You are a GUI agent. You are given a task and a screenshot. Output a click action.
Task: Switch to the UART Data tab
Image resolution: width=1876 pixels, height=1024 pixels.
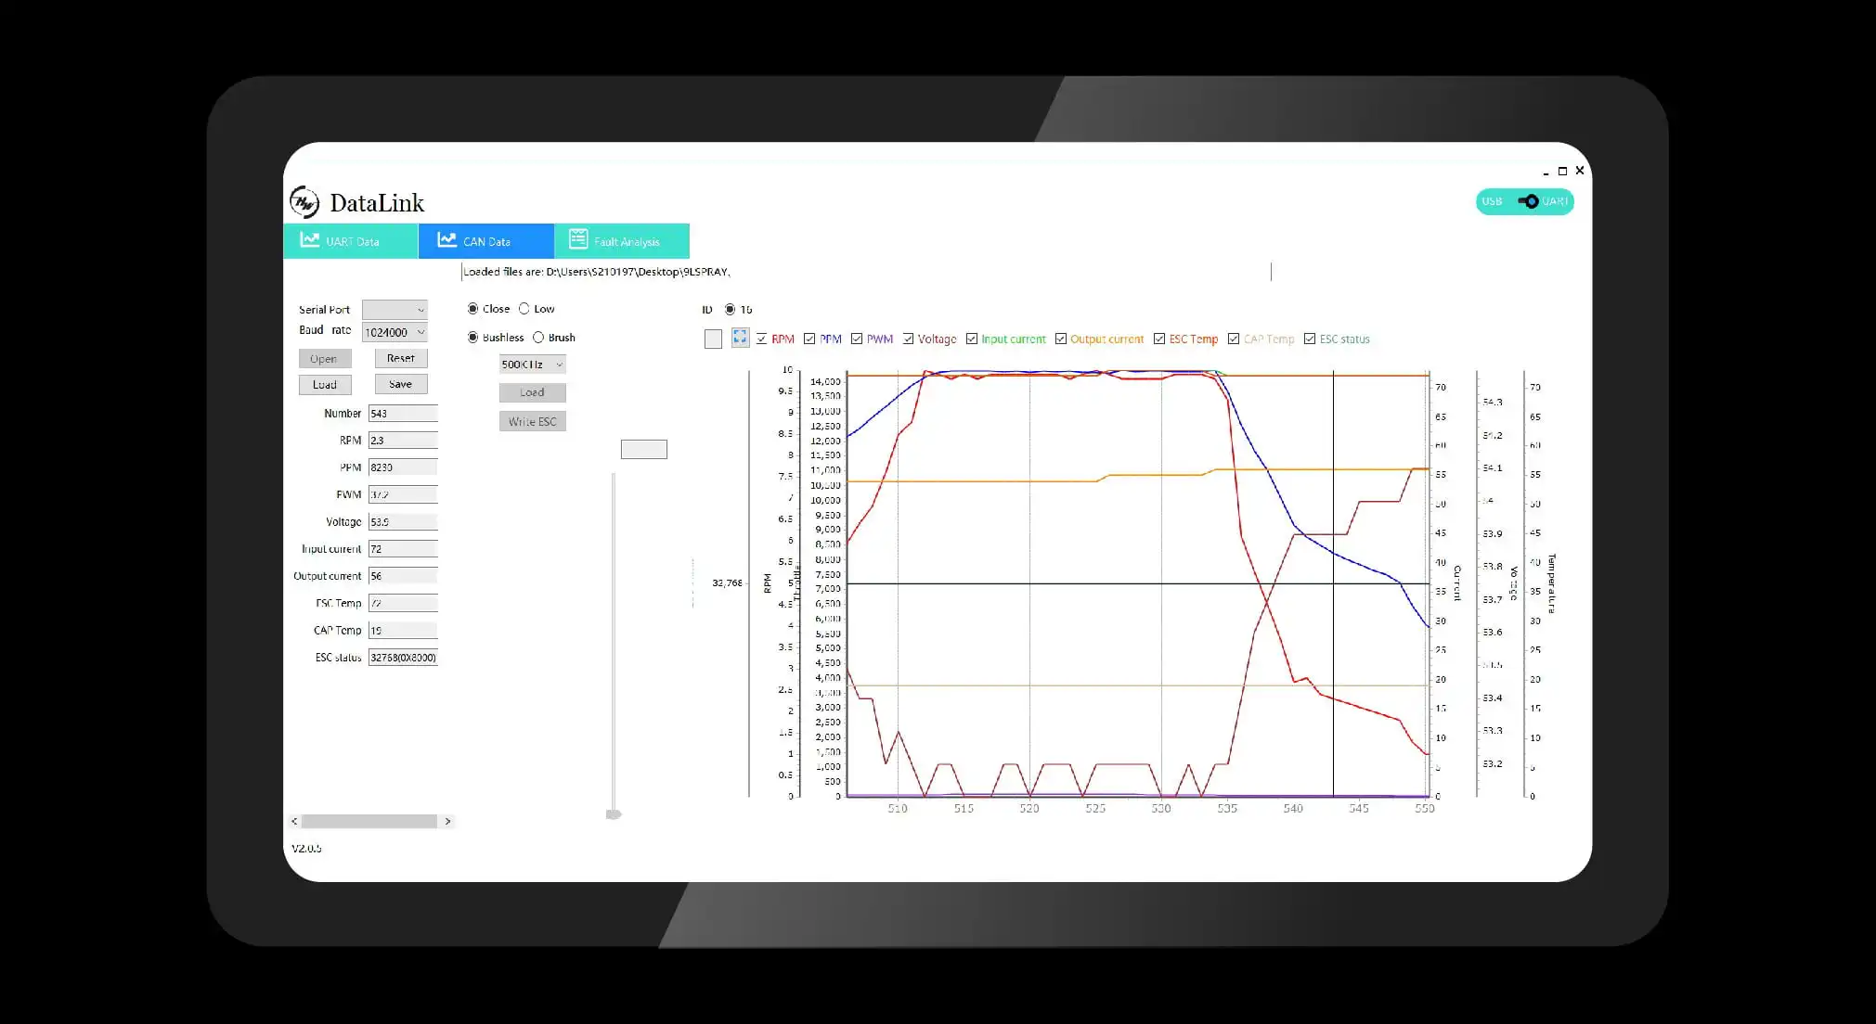coord(351,240)
